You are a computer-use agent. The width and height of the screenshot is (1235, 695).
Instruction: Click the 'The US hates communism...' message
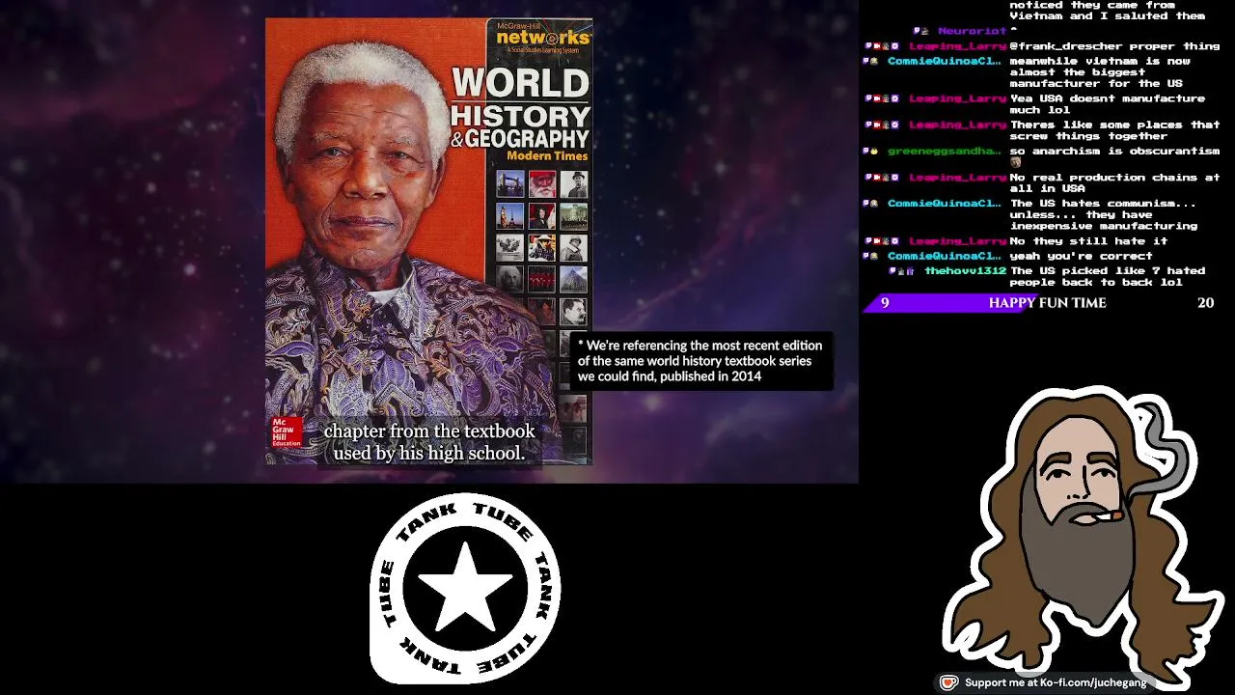(1103, 214)
